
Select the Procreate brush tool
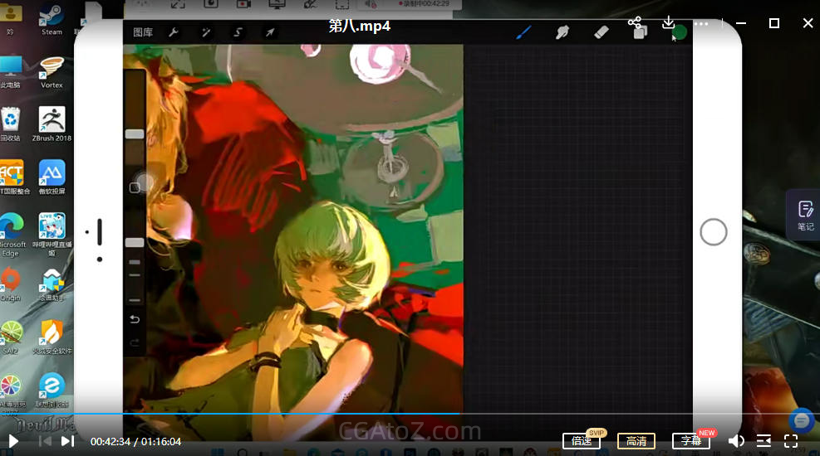[x=523, y=32]
